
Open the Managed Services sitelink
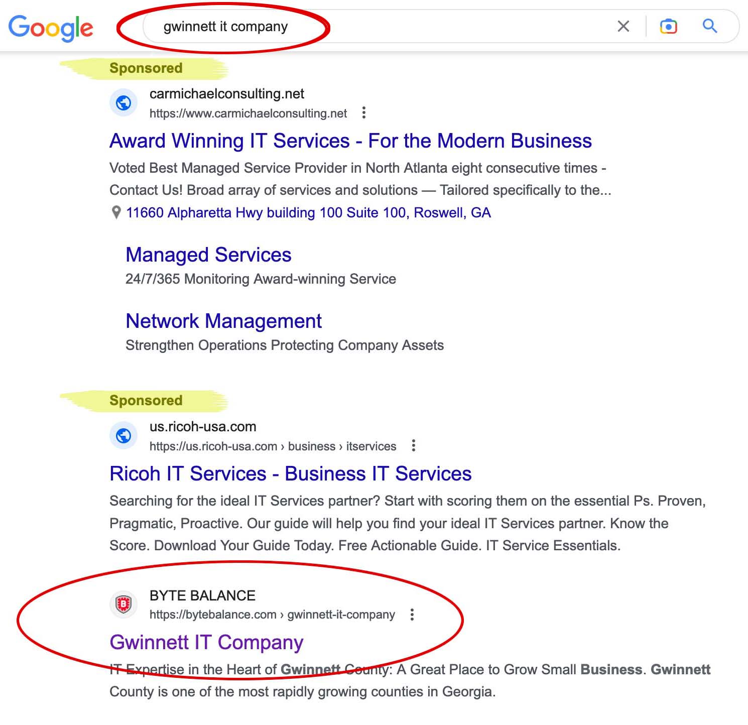pyautogui.click(x=208, y=255)
